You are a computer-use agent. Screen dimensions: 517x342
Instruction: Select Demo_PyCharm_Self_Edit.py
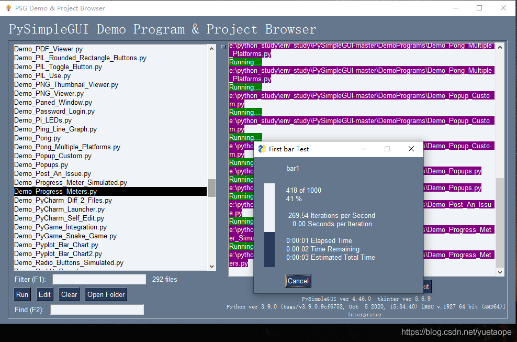click(x=110, y=218)
